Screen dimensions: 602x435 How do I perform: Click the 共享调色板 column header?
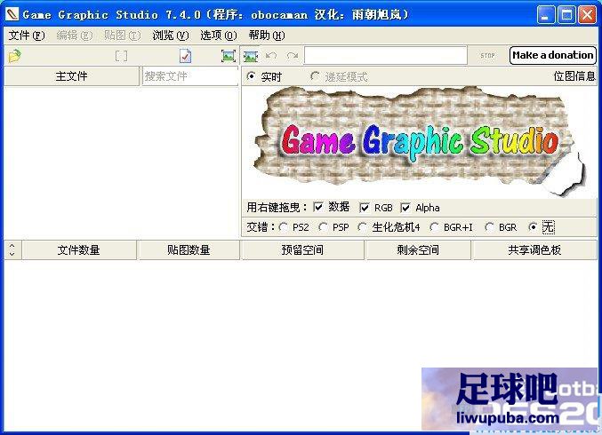[534, 250]
